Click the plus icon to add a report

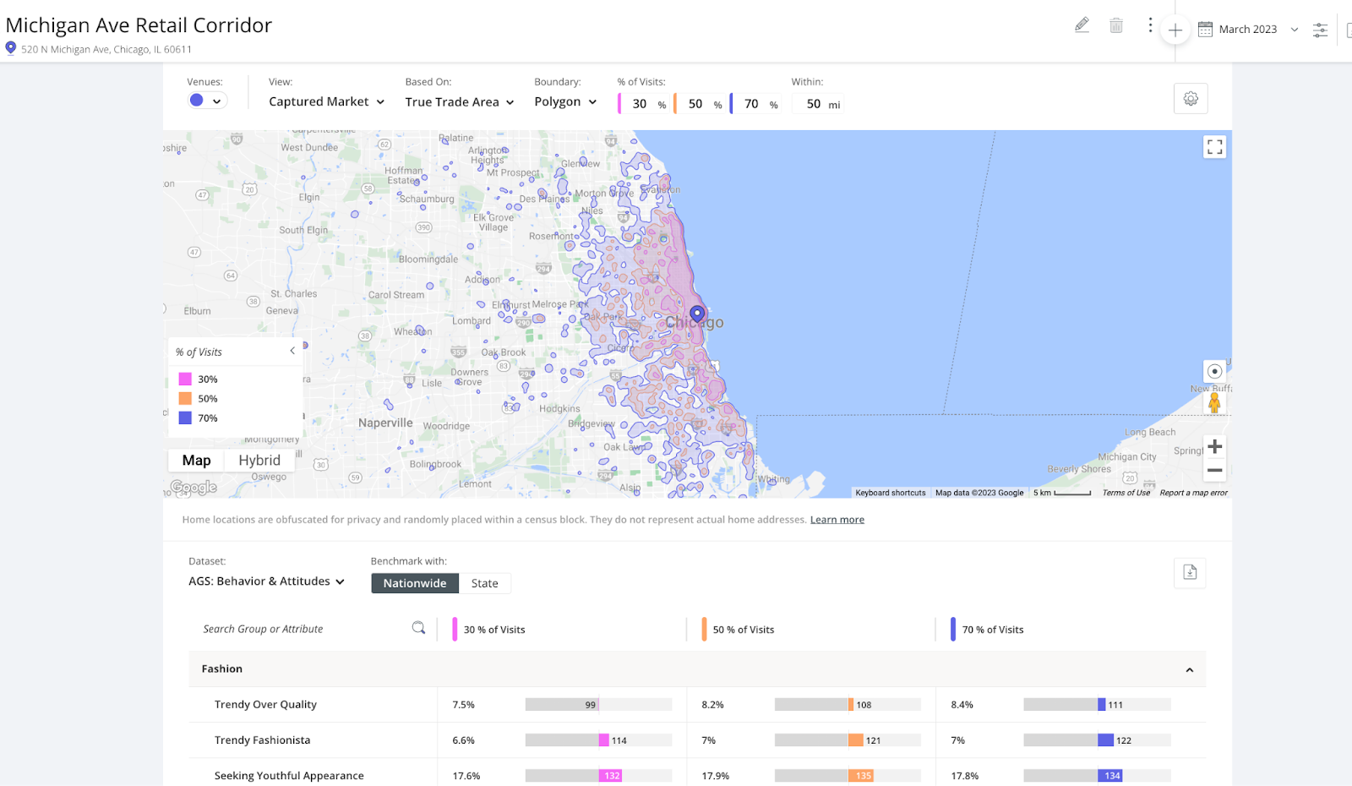(1175, 30)
